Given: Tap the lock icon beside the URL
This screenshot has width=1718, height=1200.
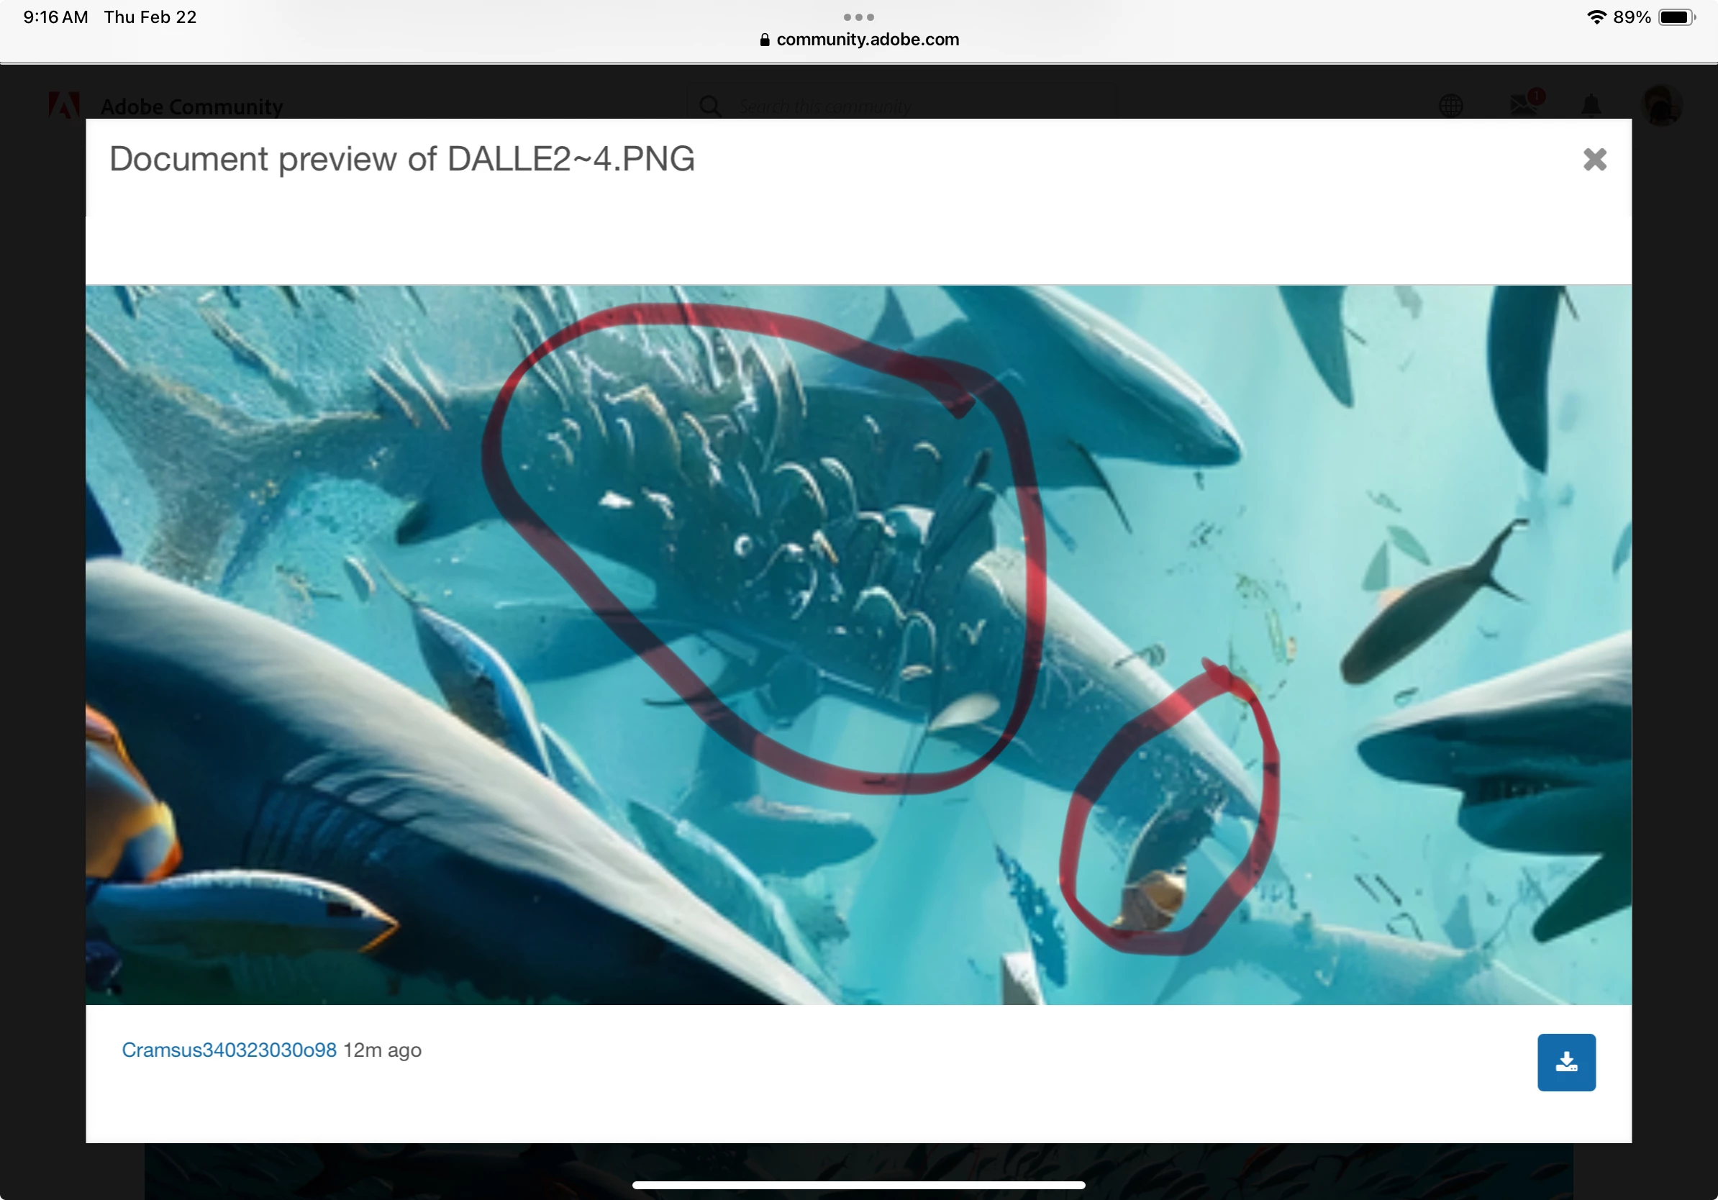Looking at the screenshot, I should (x=764, y=40).
